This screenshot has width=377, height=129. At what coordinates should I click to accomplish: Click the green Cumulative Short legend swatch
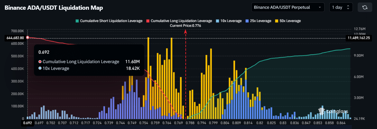(x=77, y=21)
